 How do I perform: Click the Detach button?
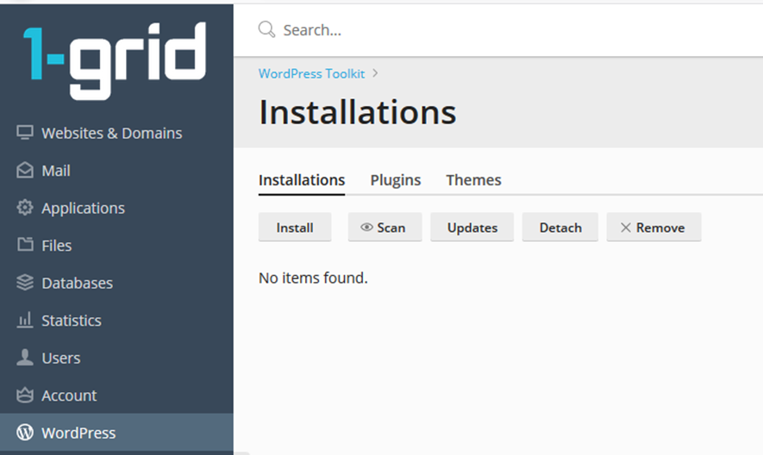point(560,227)
